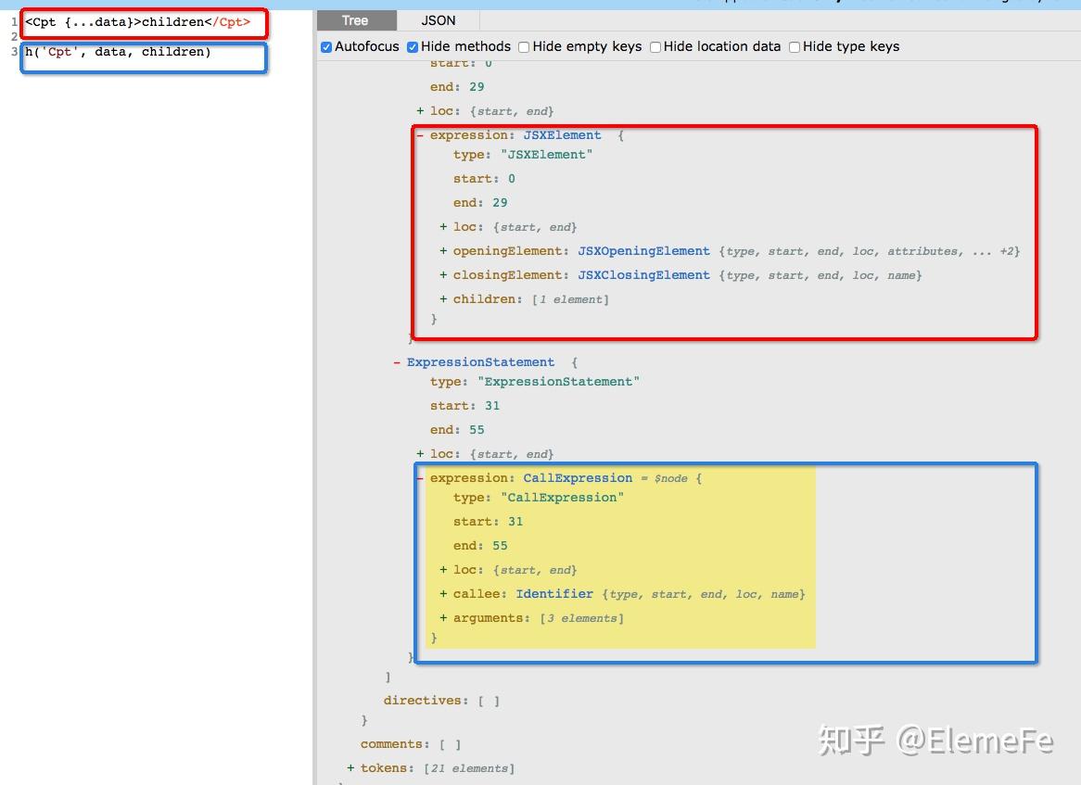Toggle the Autofocus checkbox
1081x785 pixels.
click(326, 47)
